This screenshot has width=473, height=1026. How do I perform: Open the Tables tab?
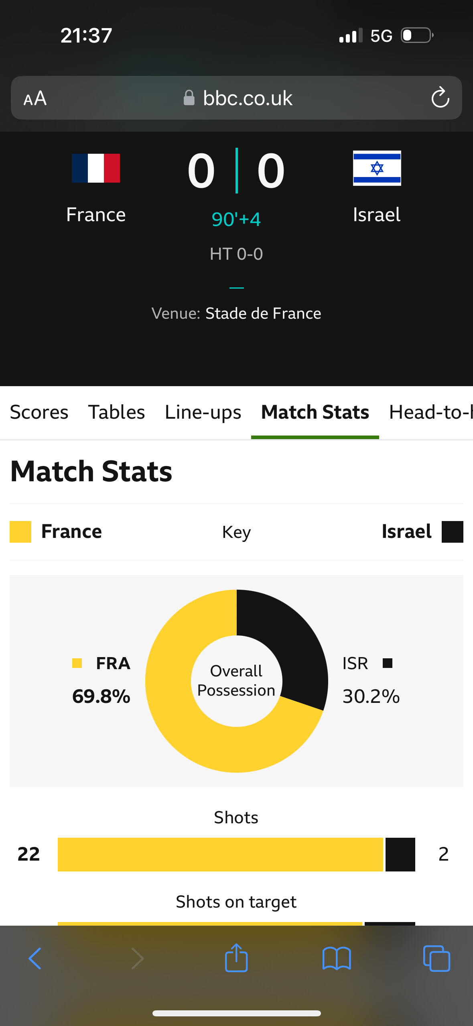[x=116, y=412]
